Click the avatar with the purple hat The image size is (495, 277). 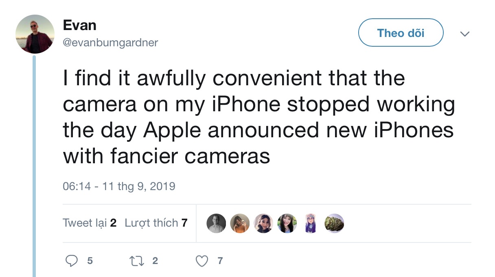pos(311,223)
